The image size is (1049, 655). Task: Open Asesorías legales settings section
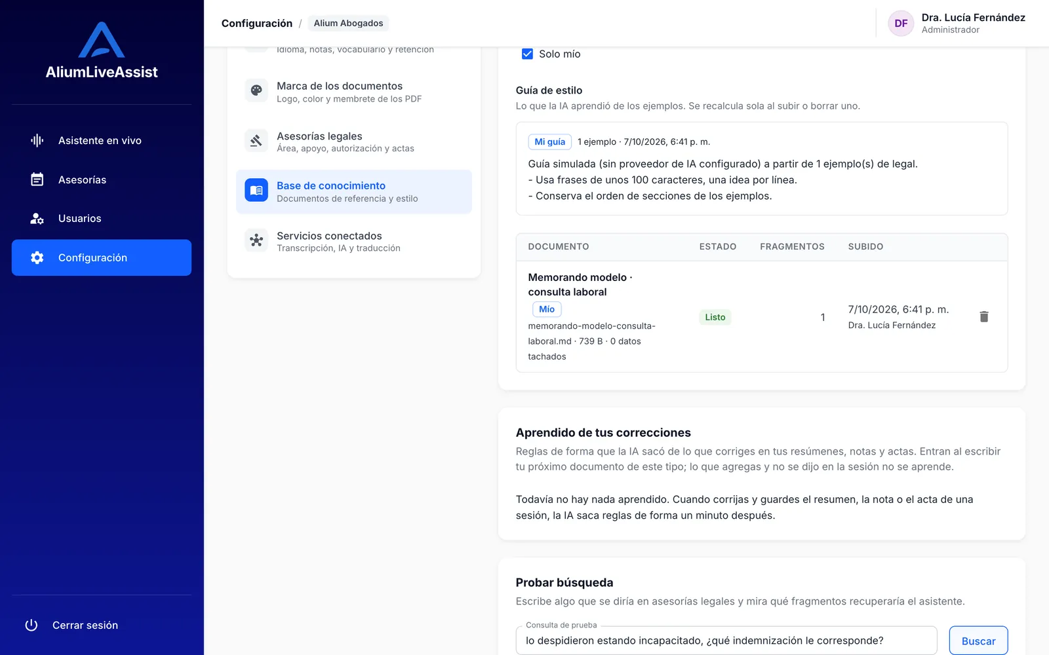click(x=354, y=141)
